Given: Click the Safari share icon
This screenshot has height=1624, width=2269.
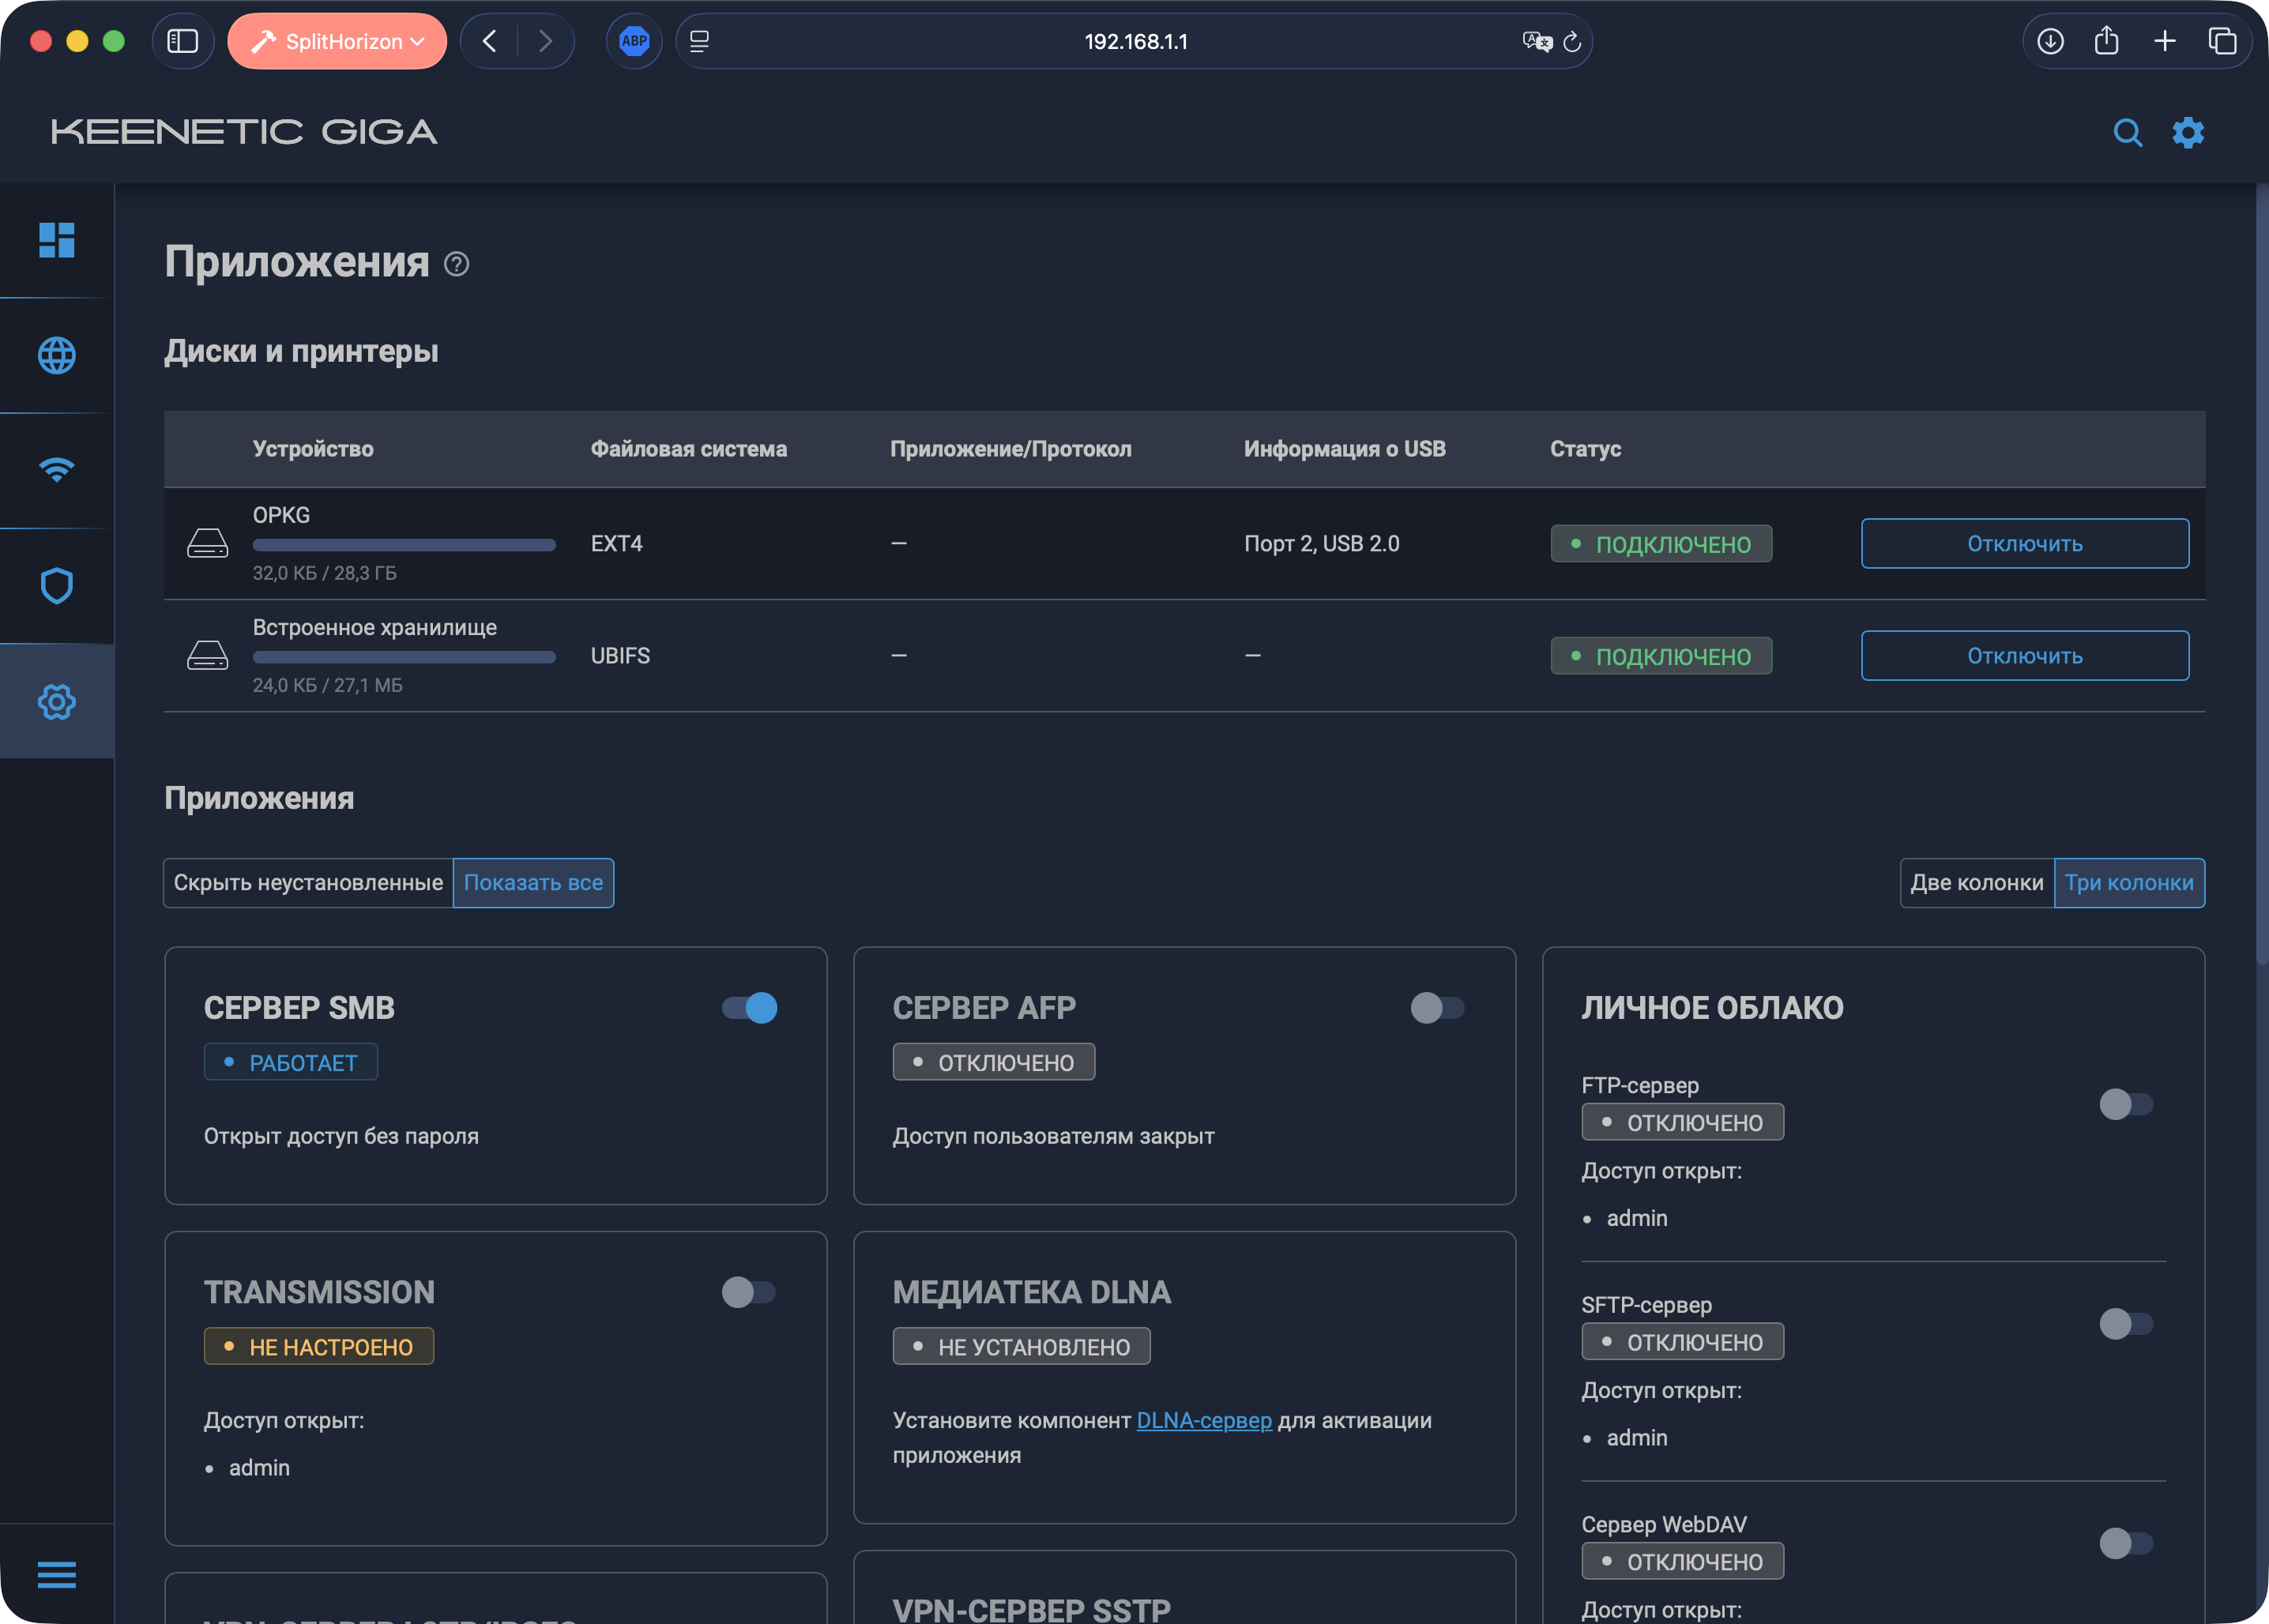Looking at the screenshot, I should click(x=2107, y=41).
